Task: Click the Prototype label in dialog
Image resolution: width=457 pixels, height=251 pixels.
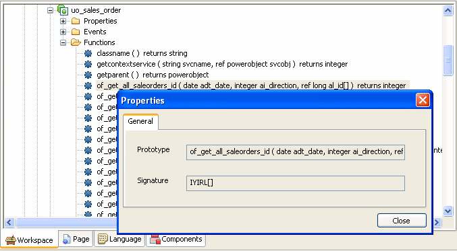Action: click(153, 149)
